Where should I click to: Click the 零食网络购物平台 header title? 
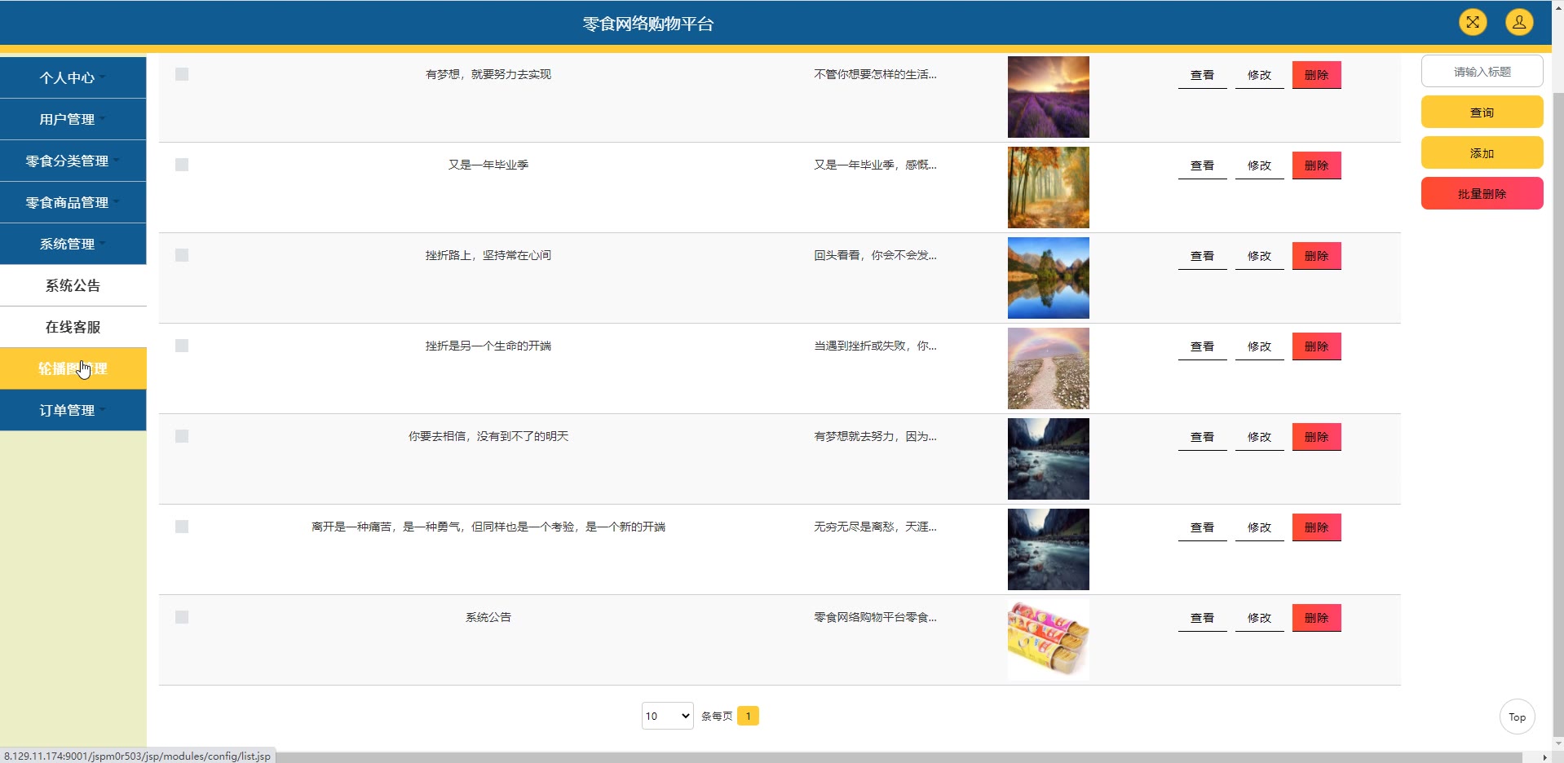point(648,24)
